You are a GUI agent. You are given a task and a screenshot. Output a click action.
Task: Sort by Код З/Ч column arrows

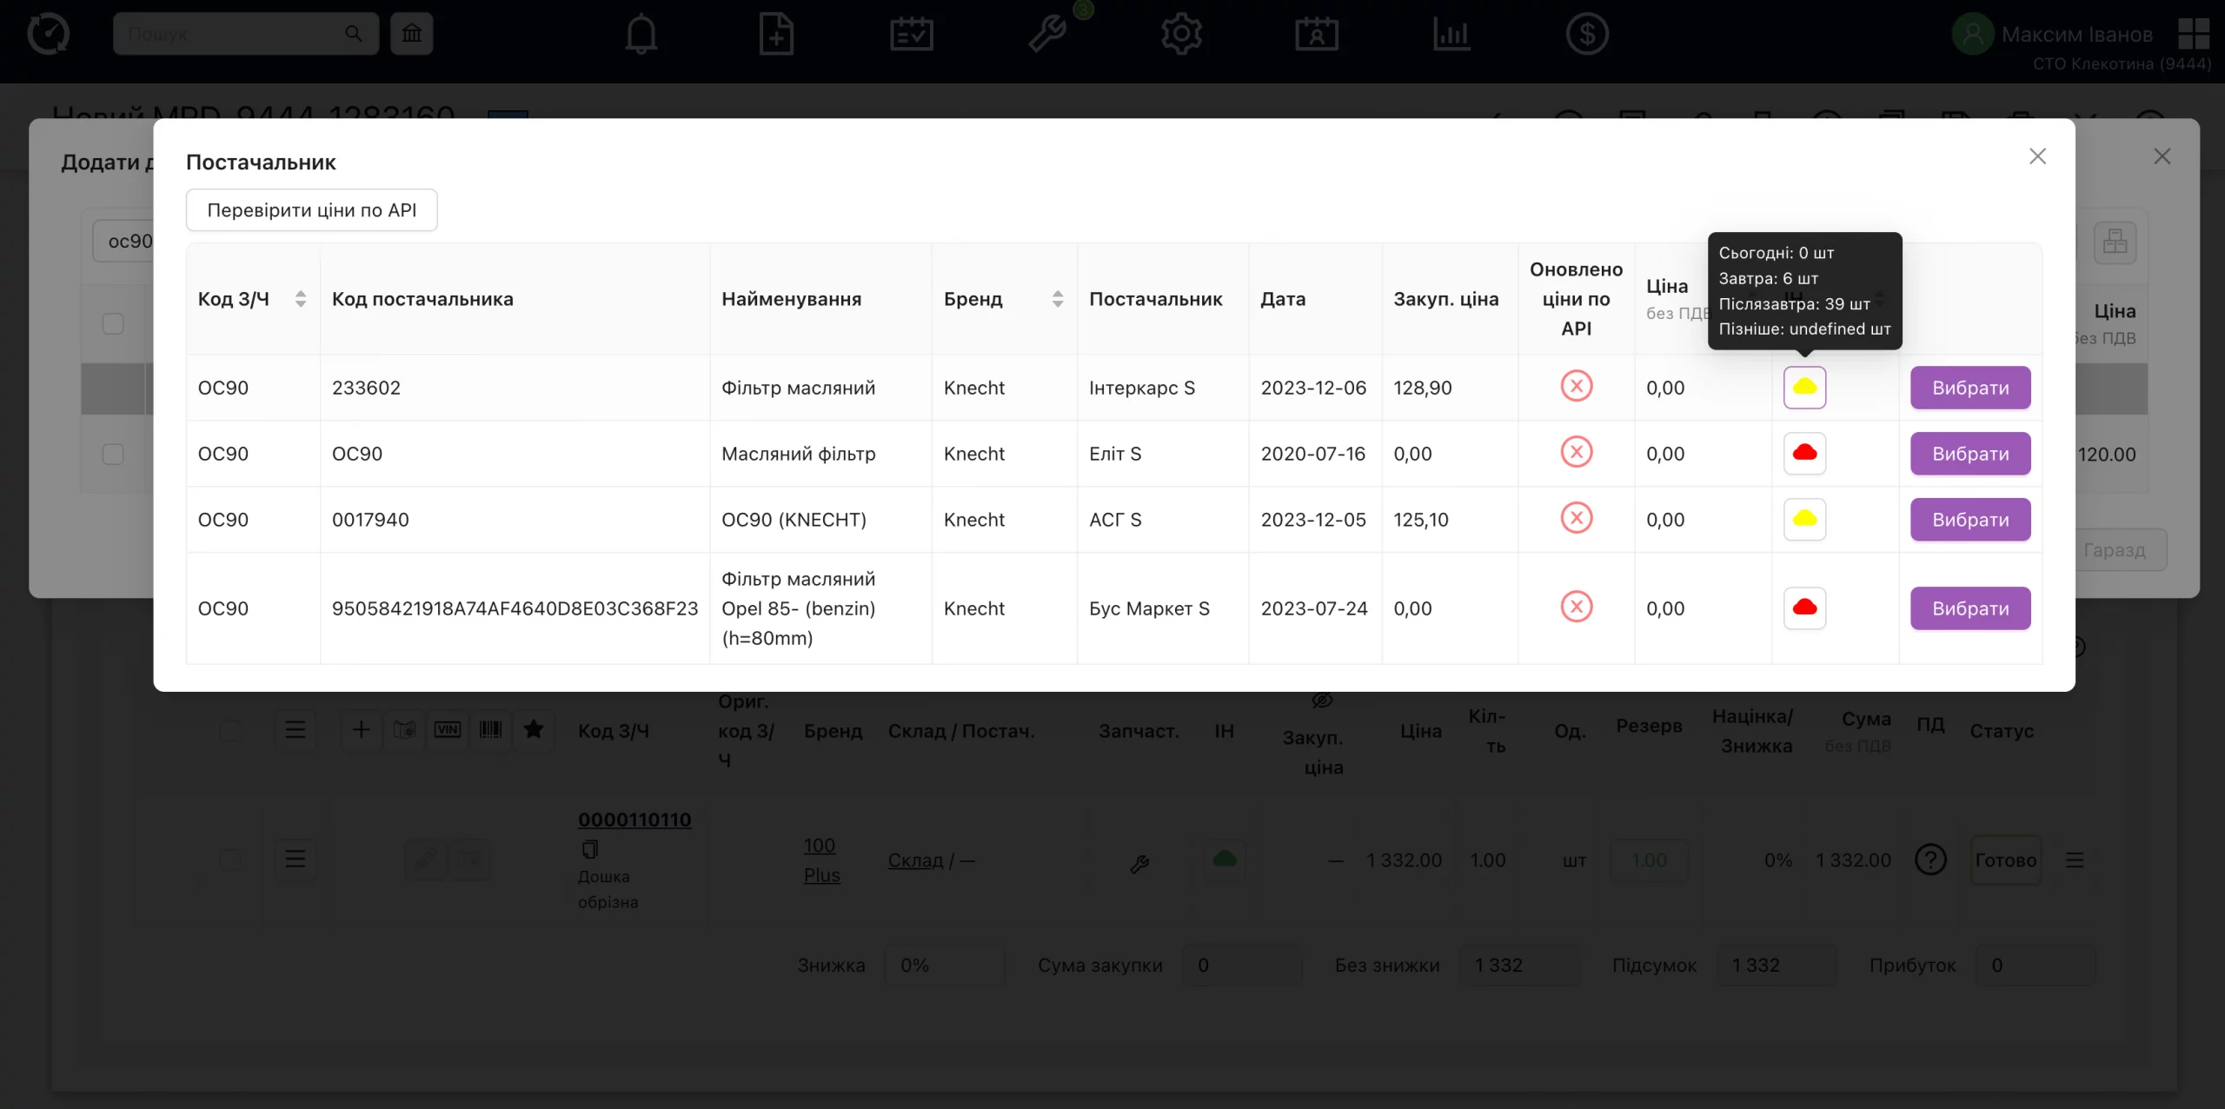(300, 299)
